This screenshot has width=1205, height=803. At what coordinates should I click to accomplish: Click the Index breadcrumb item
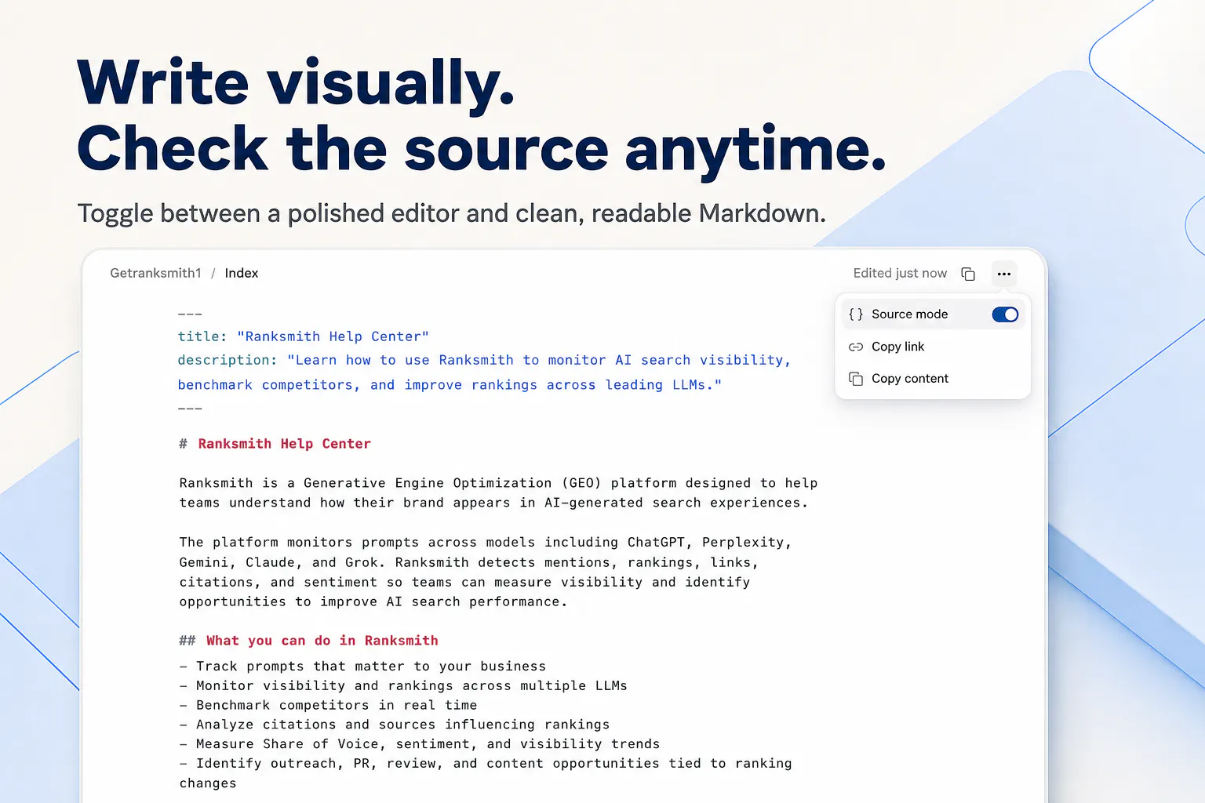click(242, 273)
